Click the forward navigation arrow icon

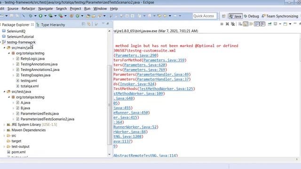click(175, 16)
